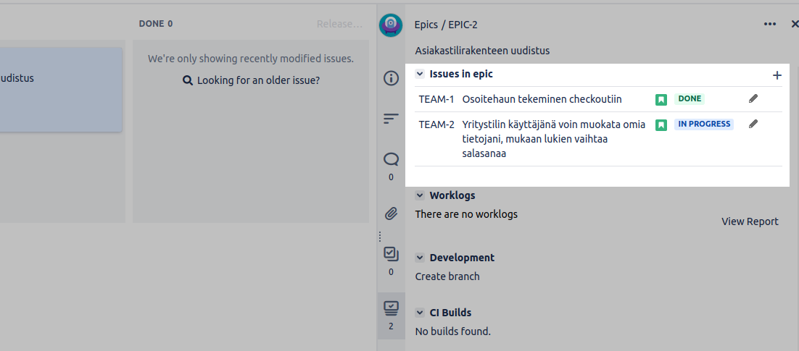
Task: Open the TEAM-1 issue link
Action: (x=436, y=99)
